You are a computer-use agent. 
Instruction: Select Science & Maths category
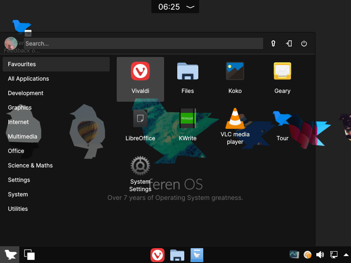click(56, 166)
